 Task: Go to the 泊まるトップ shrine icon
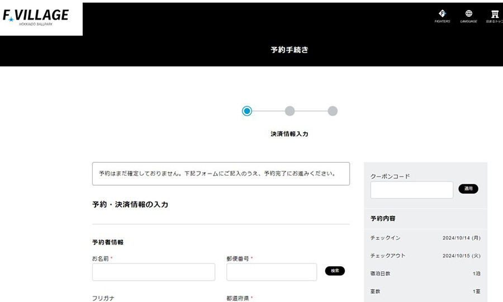coord(495,16)
